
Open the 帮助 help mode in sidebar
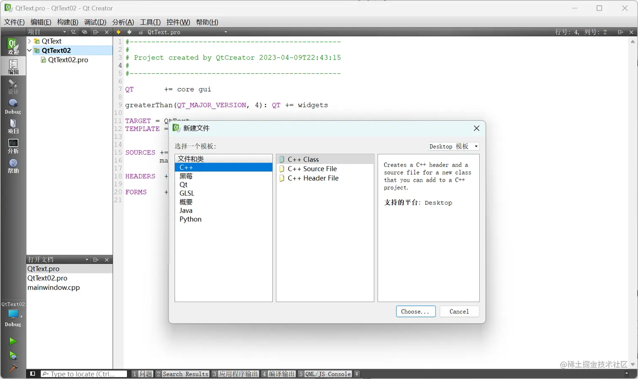click(x=13, y=166)
